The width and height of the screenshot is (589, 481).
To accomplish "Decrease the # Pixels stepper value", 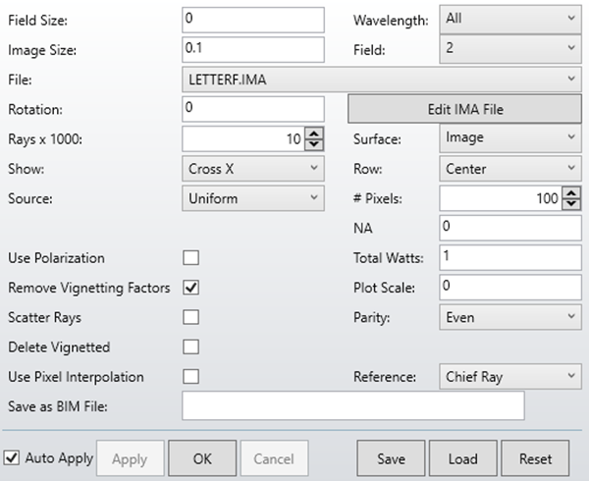I will 573,203.
